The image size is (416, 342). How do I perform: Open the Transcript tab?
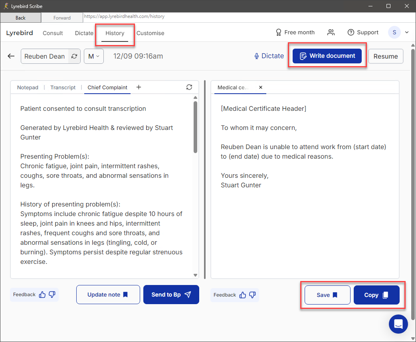(63, 87)
